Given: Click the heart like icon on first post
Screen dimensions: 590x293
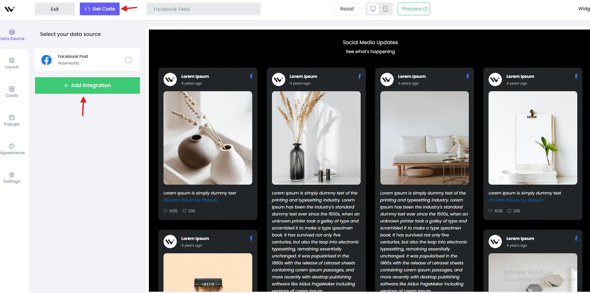Looking at the screenshot, I should point(165,211).
